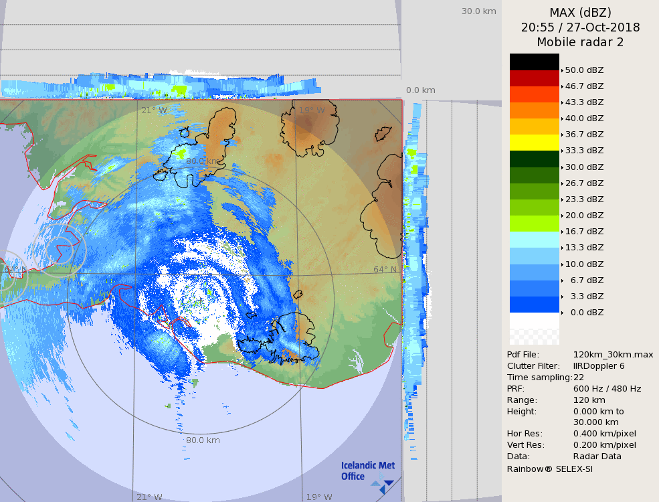
Task: Click the Rainbow SELEX-SI text
Action: click(549, 469)
